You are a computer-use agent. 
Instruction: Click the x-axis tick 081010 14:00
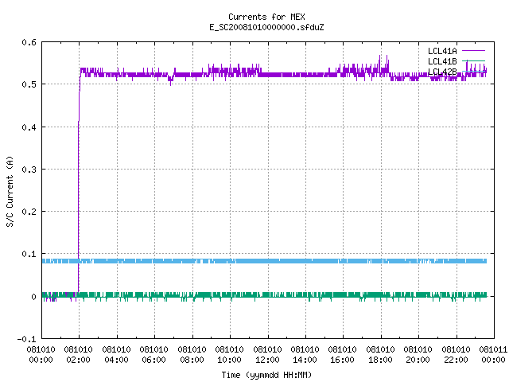tap(305, 355)
